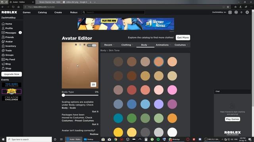Select the teal skin tone swatch
Viewport: 254px width, 142px height.
click(118, 118)
